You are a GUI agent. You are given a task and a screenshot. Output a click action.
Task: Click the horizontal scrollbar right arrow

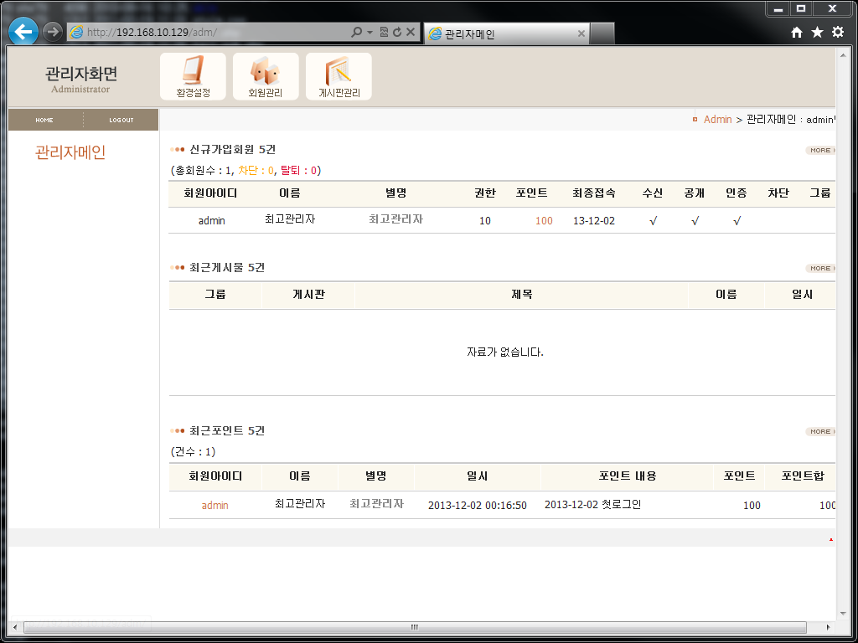click(x=829, y=627)
